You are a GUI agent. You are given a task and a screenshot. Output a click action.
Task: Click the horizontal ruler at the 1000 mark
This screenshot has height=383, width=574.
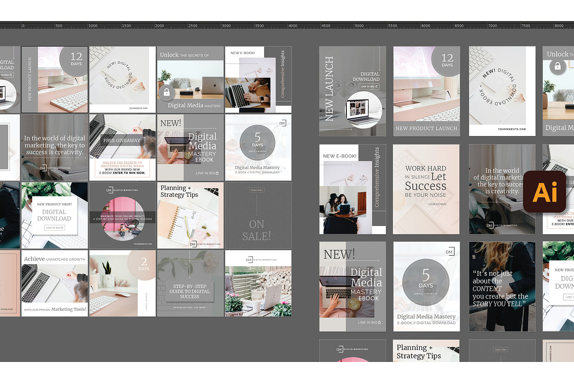pyautogui.click(x=92, y=25)
